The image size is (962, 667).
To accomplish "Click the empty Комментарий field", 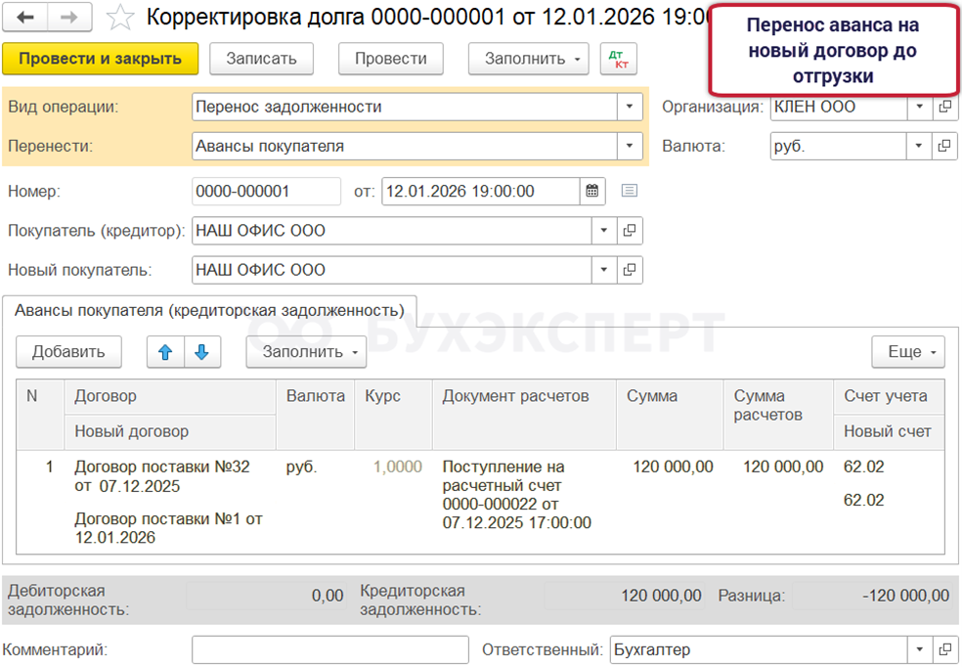I will pos(330,649).
